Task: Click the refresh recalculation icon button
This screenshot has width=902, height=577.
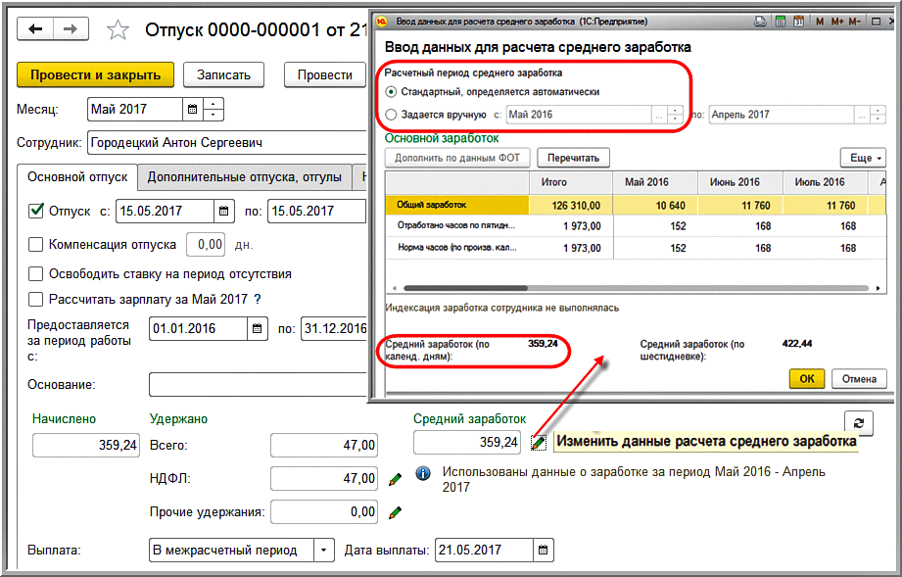Action: pyautogui.click(x=858, y=422)
